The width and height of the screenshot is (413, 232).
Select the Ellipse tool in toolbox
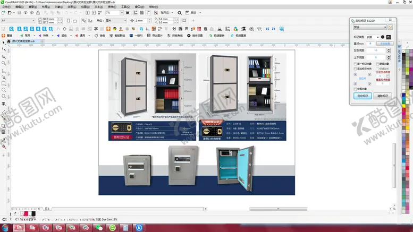point(3,90)
